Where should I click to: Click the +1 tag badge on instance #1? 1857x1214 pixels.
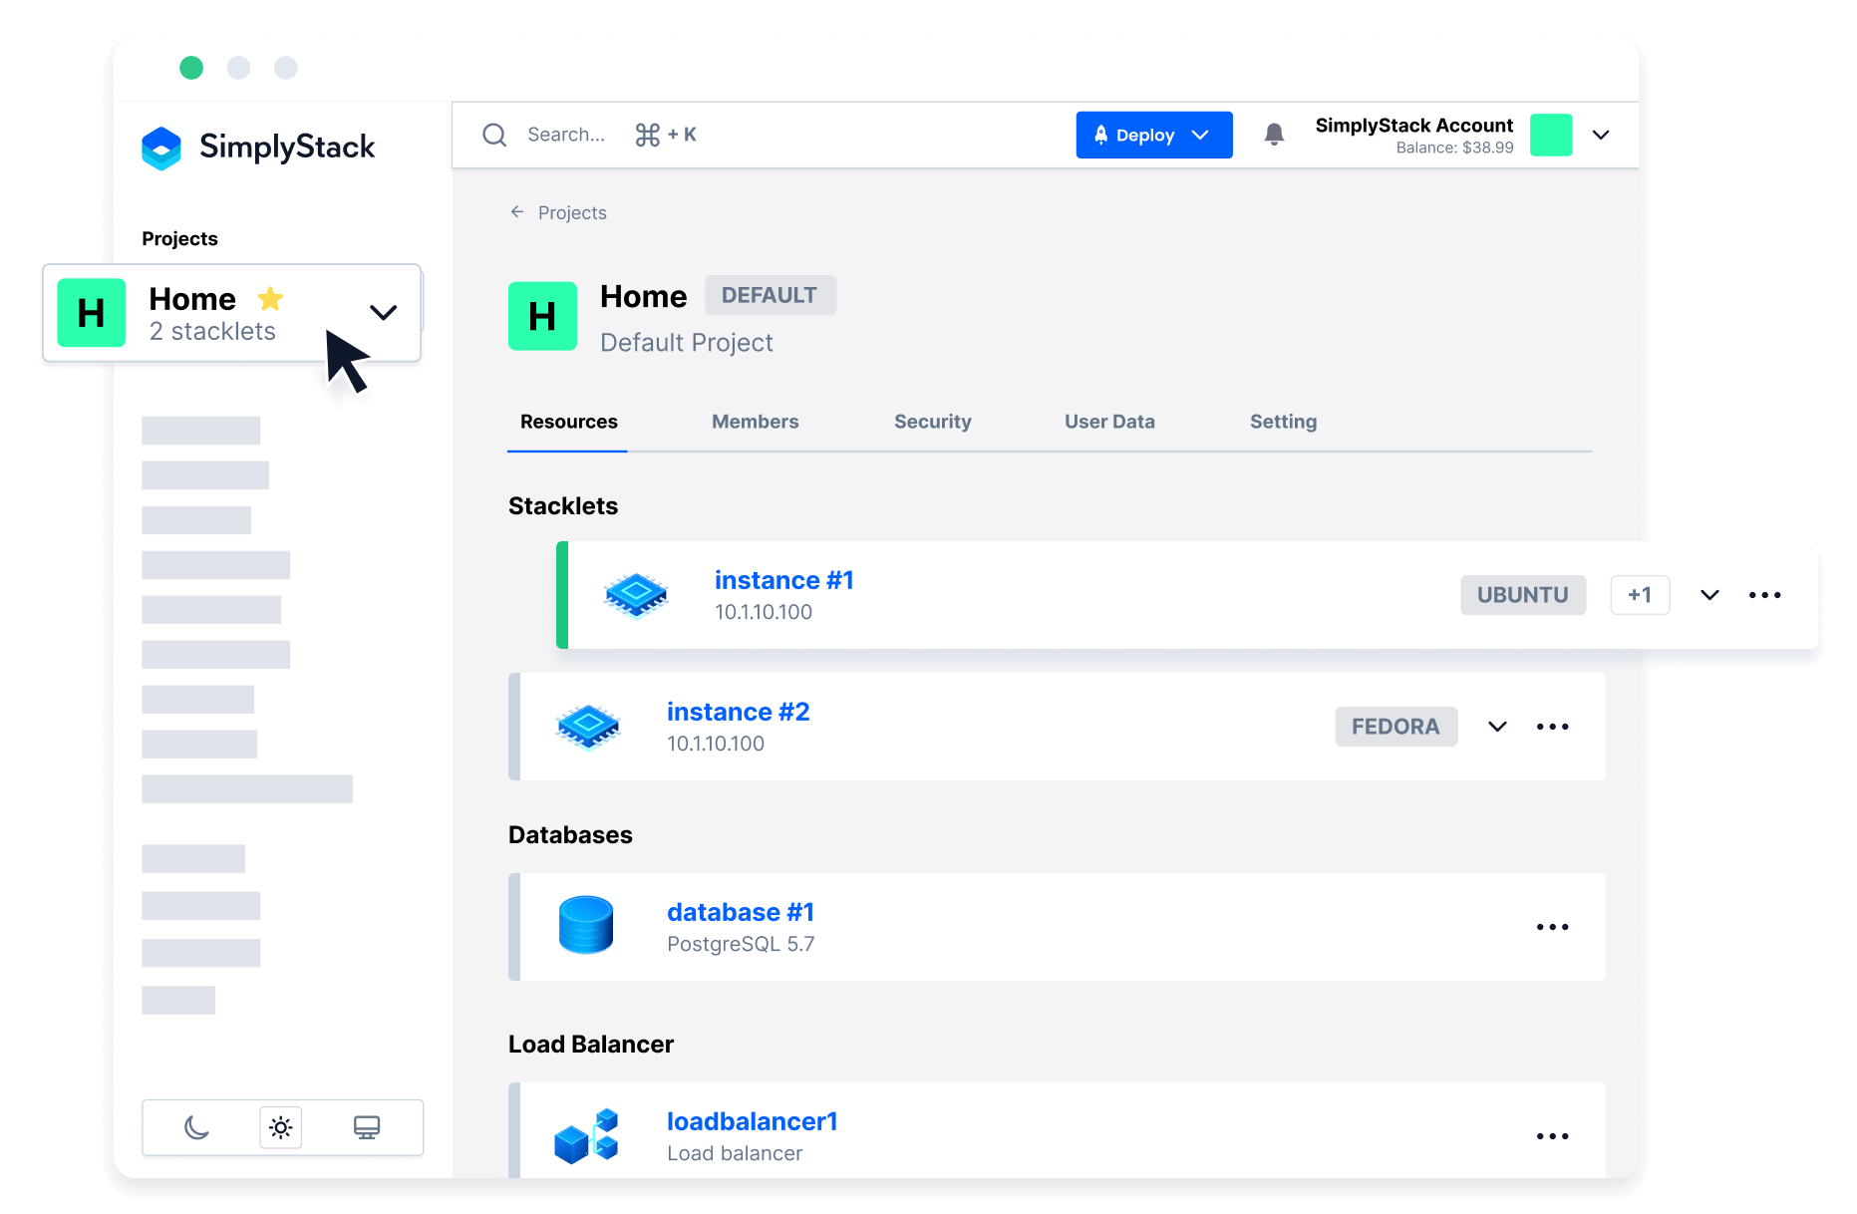coord(1640,595)
